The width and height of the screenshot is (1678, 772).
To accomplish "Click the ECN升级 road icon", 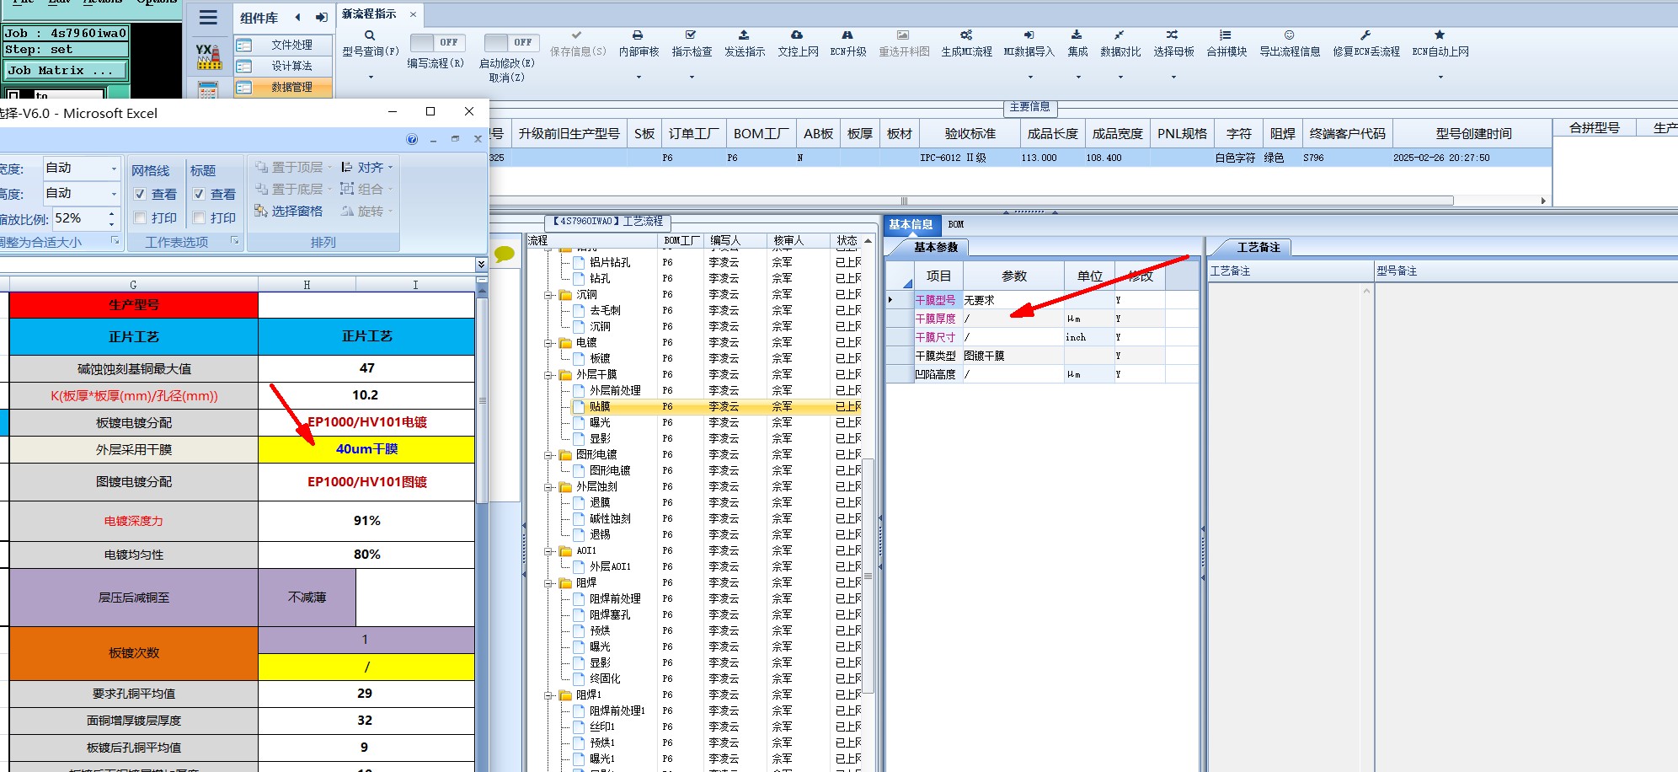I will [847, 35].
